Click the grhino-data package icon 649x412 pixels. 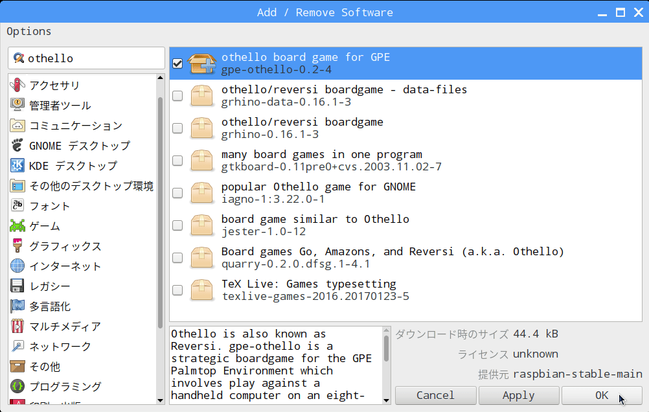(201, 96)
